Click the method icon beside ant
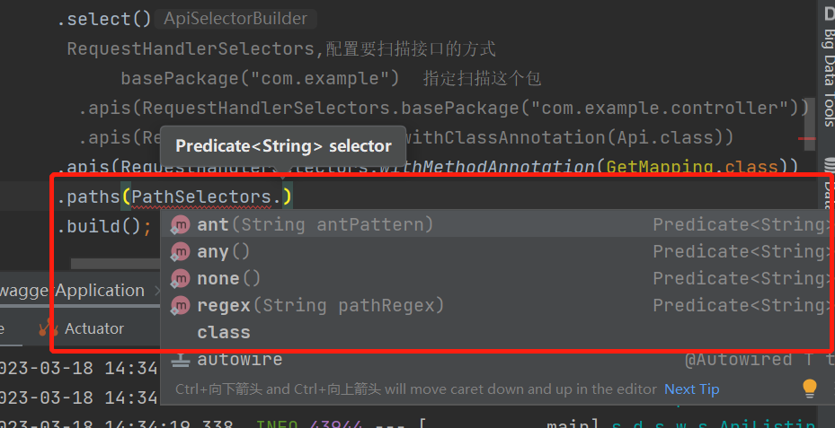 (180, 225)
